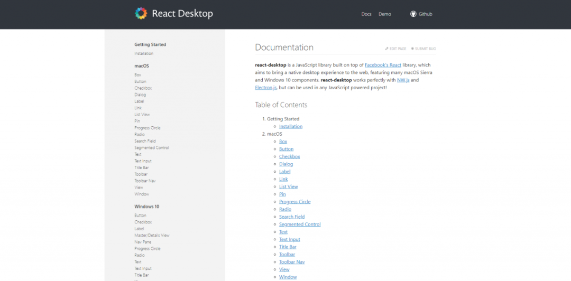Open Text Input in Table of Contents
Screen dimensions: 571x281
(x=290, y=239)
